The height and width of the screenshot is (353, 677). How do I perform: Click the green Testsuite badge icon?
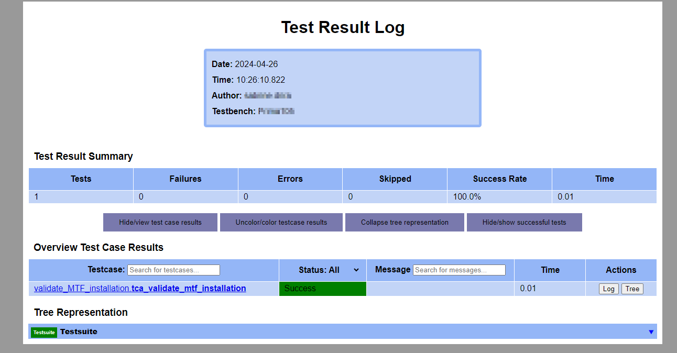(x=44, y=332)
